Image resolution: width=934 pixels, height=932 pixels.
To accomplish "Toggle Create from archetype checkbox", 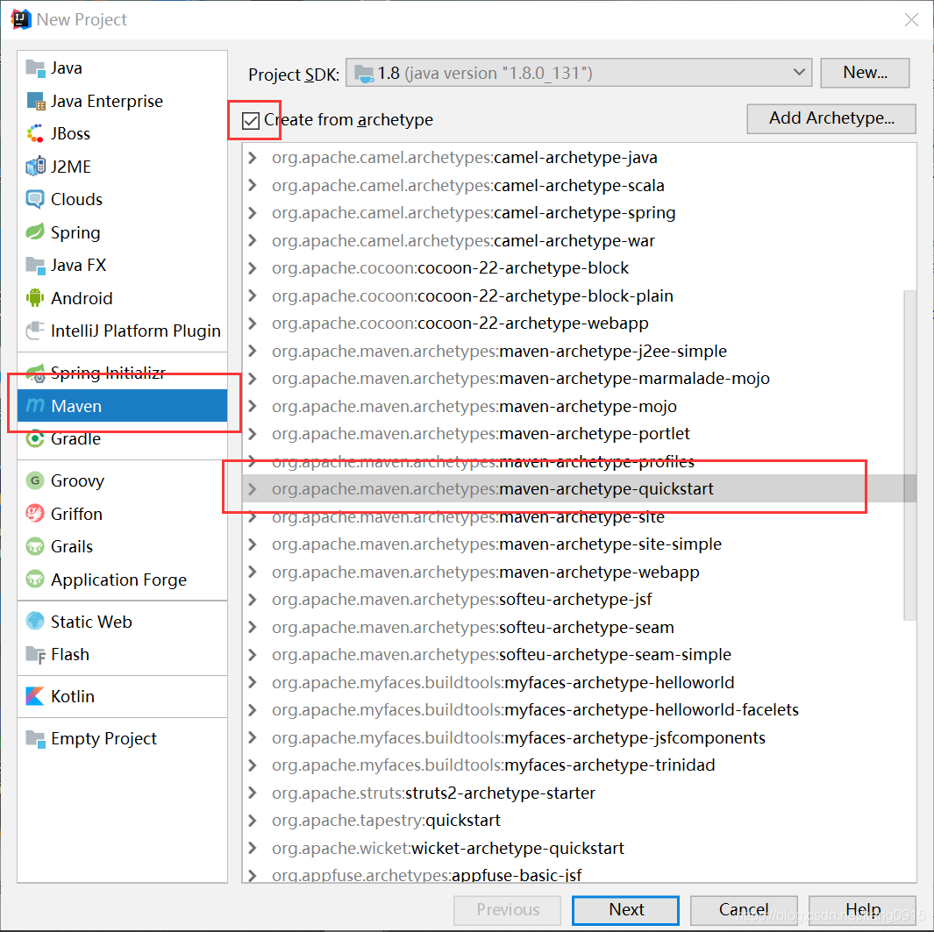I will (x=251, y=121).
